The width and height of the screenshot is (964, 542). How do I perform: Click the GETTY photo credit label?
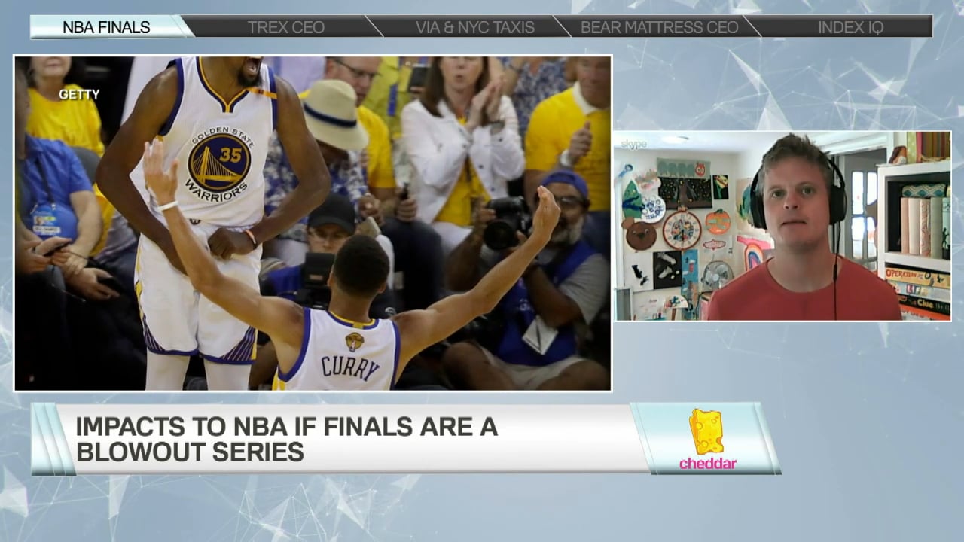coord(79,95)
